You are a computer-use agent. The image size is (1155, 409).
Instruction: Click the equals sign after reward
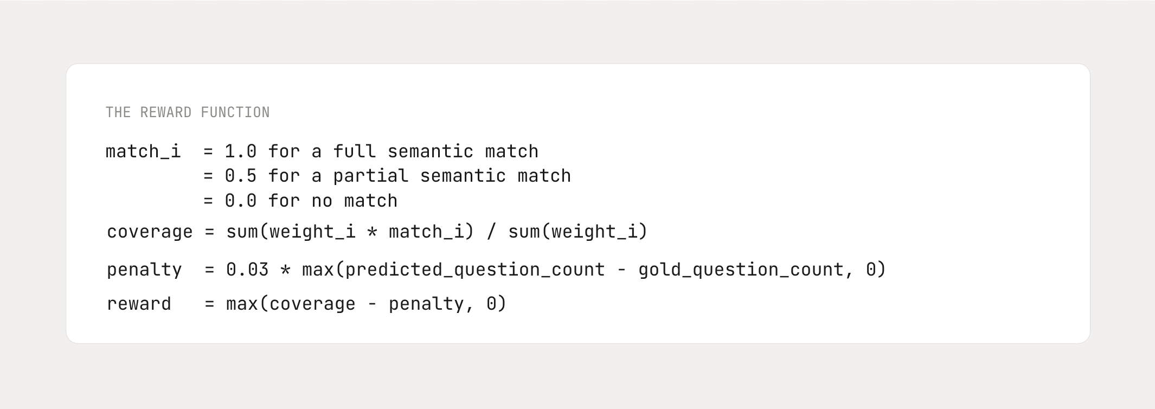click(209, 304)
